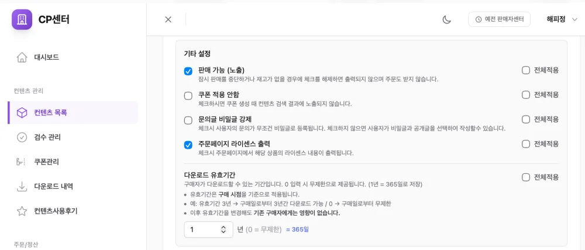Click the CP센터 title text
The width and height of the screenshot is (585, 250).
point(54,20)
